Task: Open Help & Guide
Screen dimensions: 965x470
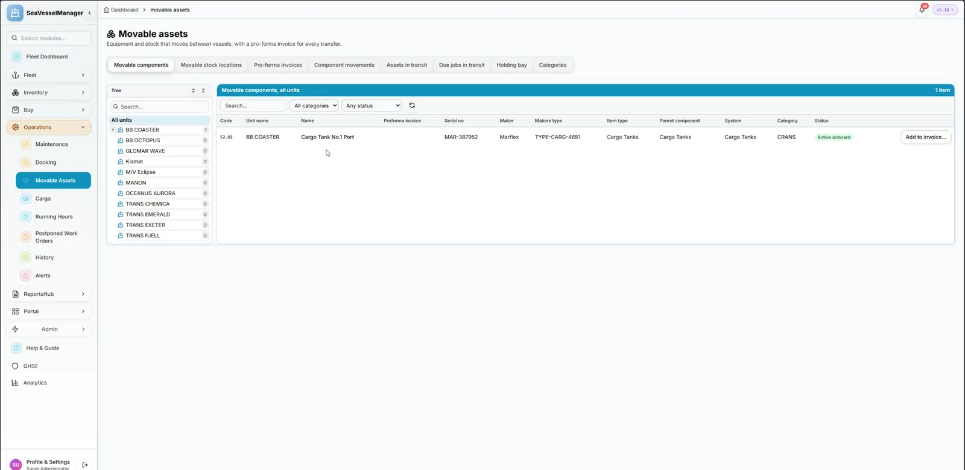Action: tap(49, 348)
